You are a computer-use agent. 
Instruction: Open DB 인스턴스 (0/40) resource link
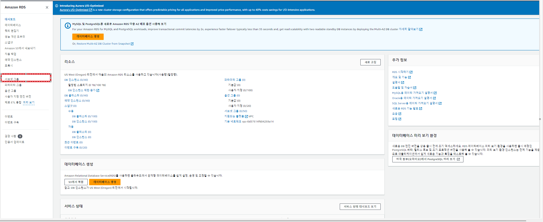[x=76, y=80]
